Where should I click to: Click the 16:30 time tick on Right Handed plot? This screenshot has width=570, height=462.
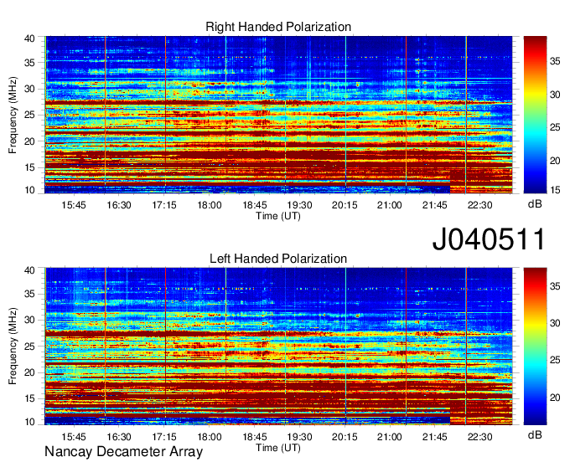coord(119,205)
